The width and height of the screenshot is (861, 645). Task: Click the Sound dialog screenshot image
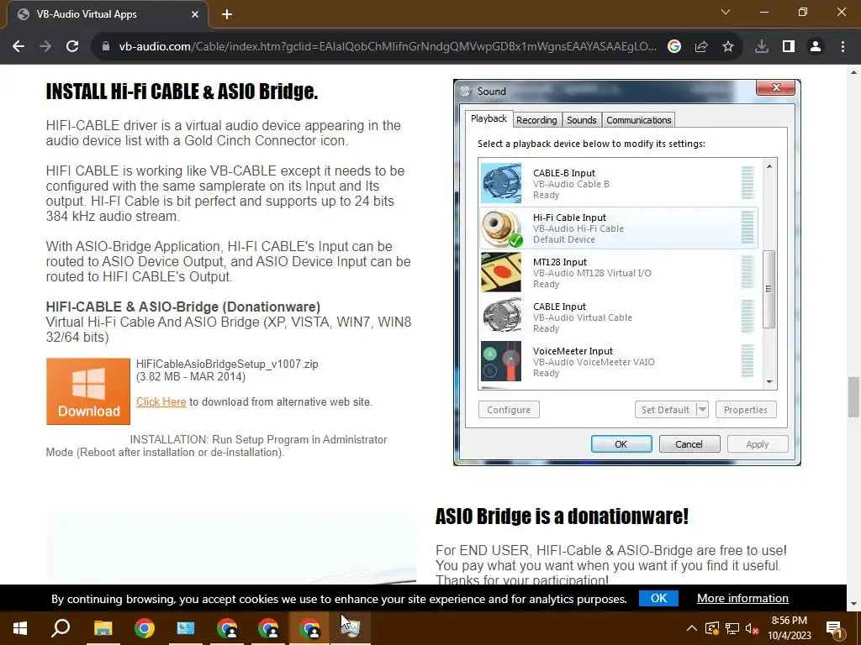click(626, 273)
